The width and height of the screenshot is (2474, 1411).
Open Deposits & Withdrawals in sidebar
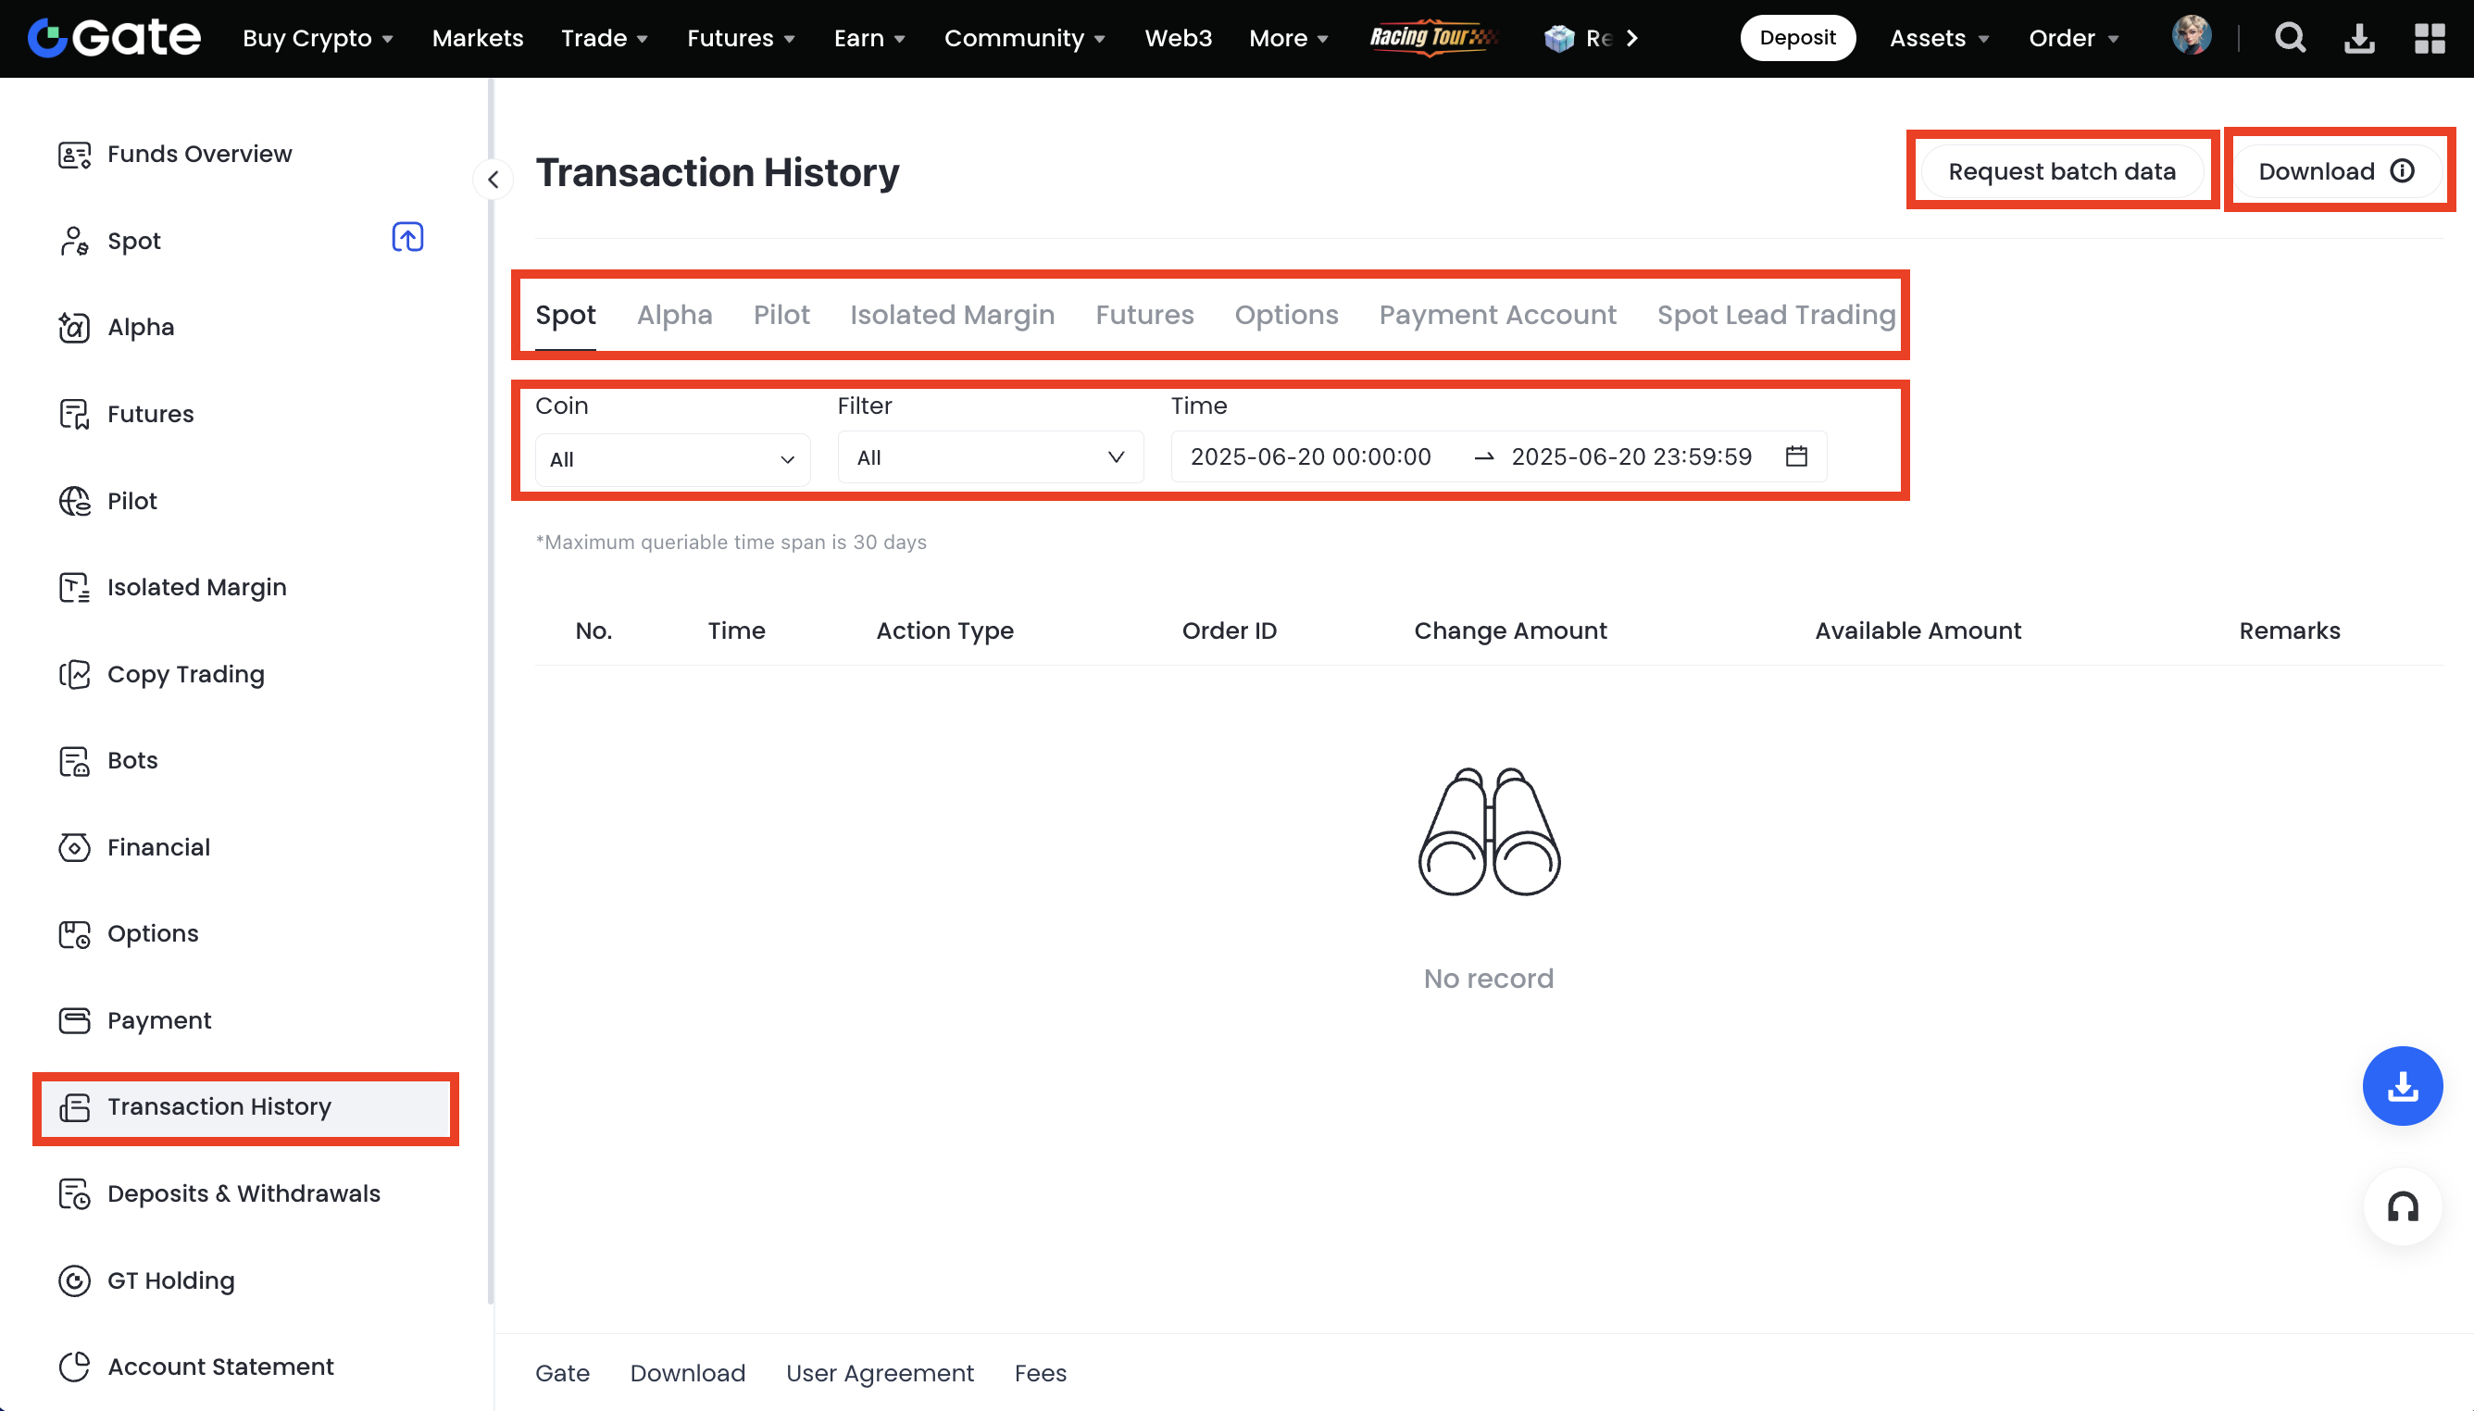(244, 1192)
